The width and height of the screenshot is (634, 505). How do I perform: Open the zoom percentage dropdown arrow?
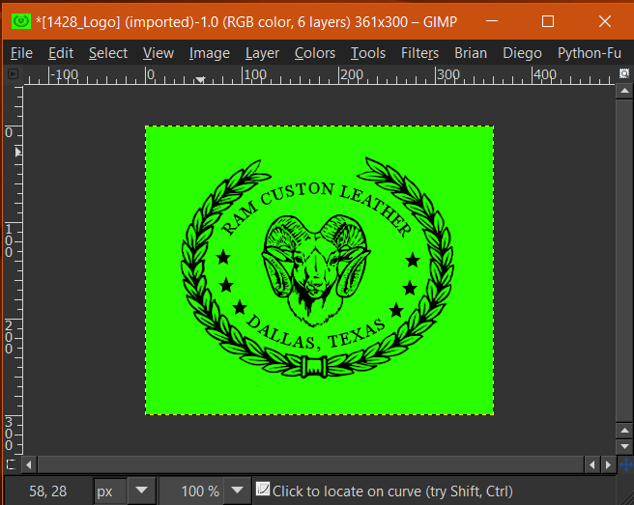pos(237,491)
